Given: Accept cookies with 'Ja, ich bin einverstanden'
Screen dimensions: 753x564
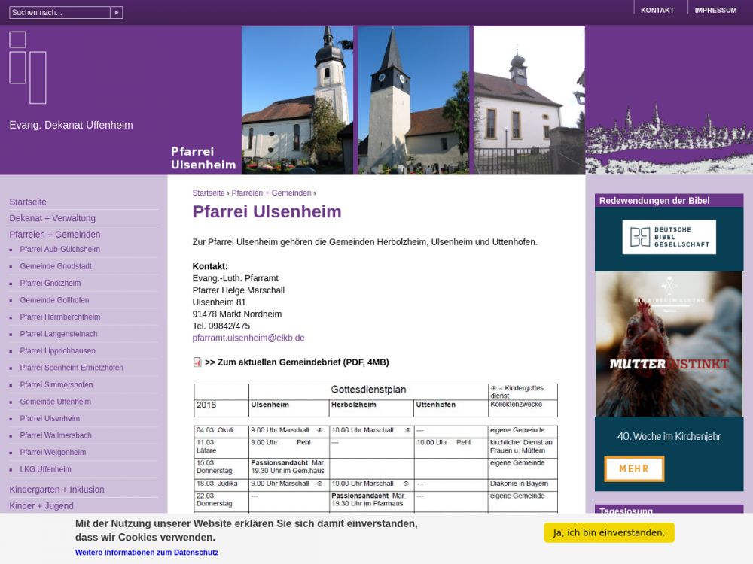Looking at the screenshot, I should pyautogui.click(x=608, y=532).
